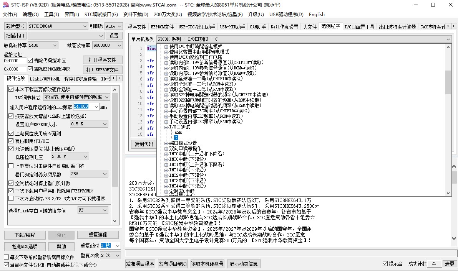Click the hardware options panel vertical scrollbar

115,153
